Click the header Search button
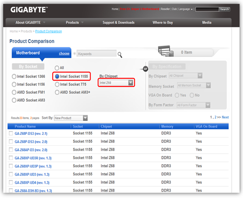Viewport: 243px width, 198px height. click(x=224, y=9)
